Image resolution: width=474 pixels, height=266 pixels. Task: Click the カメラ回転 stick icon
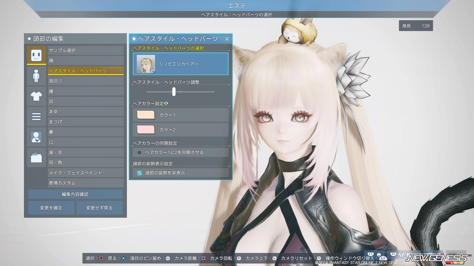tap(239, 258)
